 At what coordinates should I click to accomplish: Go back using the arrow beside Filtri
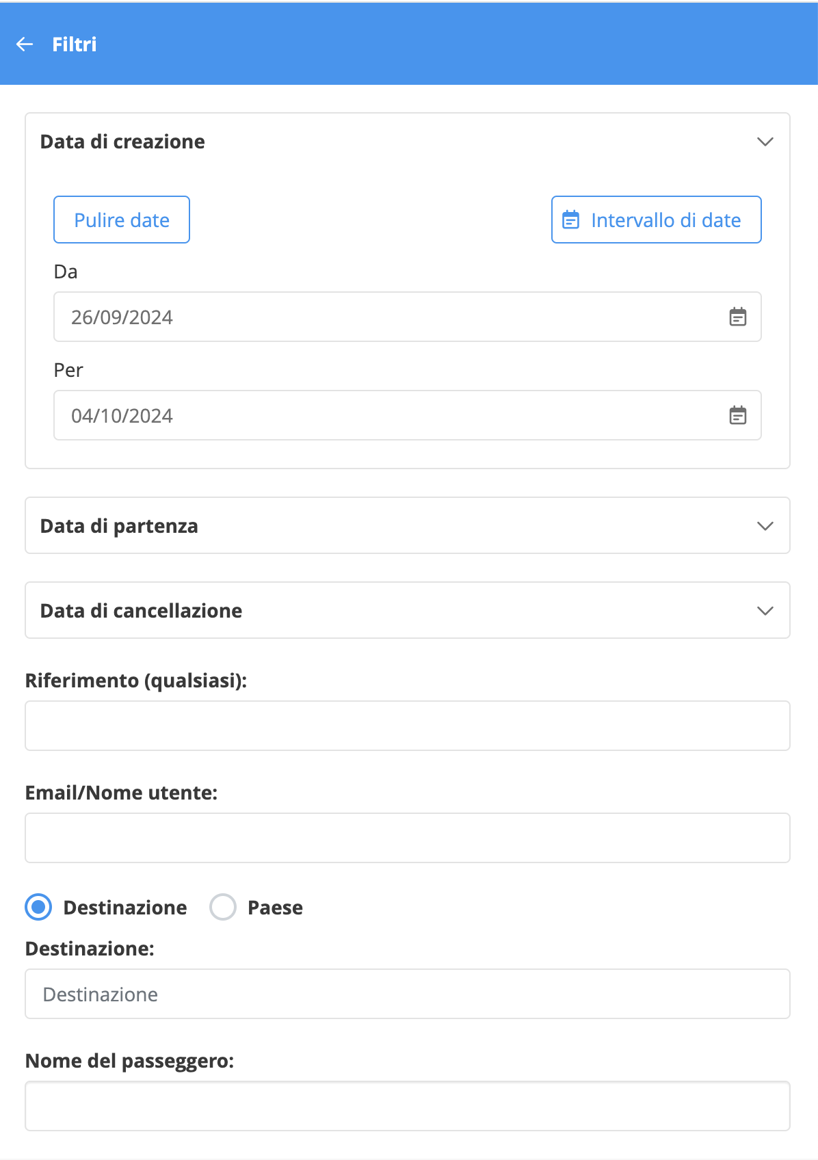click(x=25, y=44)
